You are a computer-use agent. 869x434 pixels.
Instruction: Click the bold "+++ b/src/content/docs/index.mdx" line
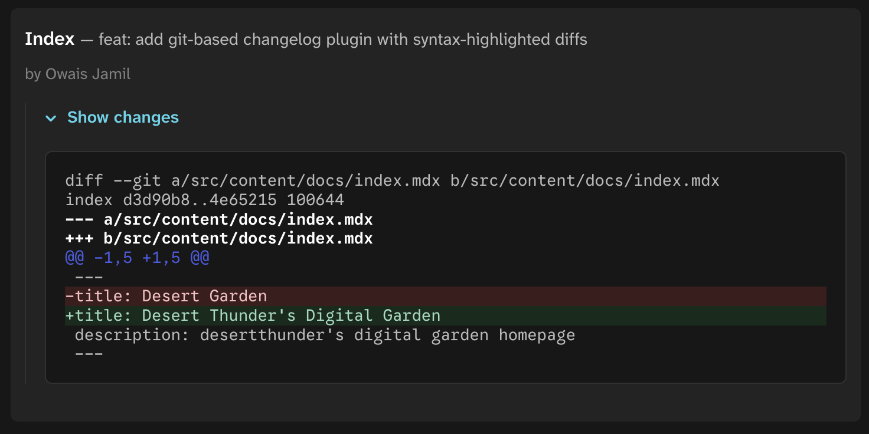click(x=219, y=239)
